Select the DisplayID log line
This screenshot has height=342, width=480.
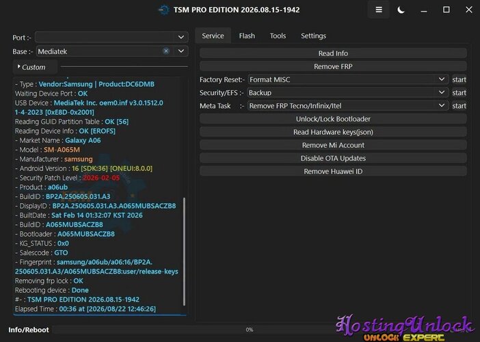click(95, 206)
